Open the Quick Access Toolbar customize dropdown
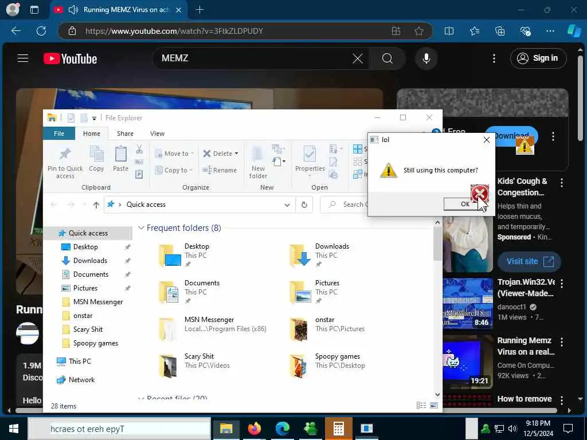 click(95, 118)
